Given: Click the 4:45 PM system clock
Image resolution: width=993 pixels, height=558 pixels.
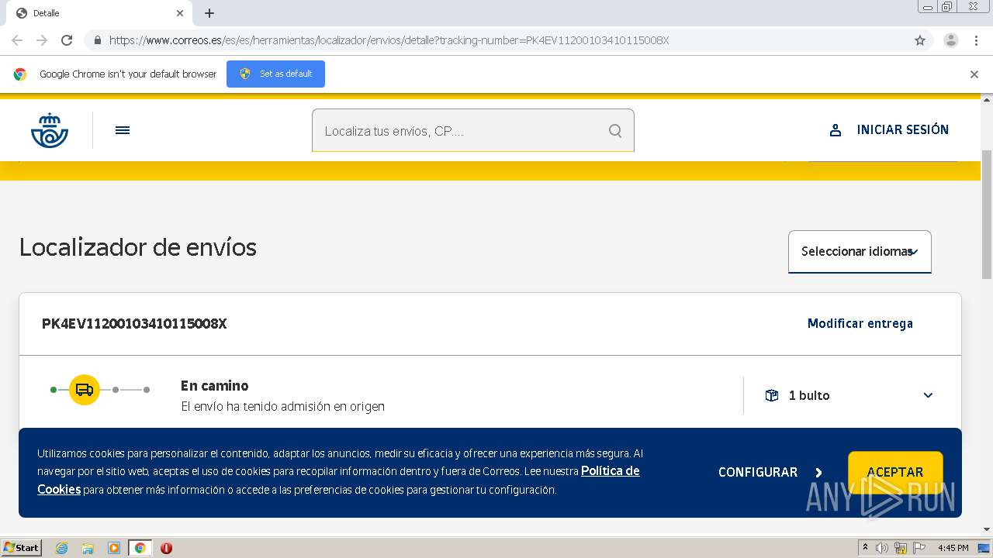Looking at the screenshot, I should tap(953, 548).
